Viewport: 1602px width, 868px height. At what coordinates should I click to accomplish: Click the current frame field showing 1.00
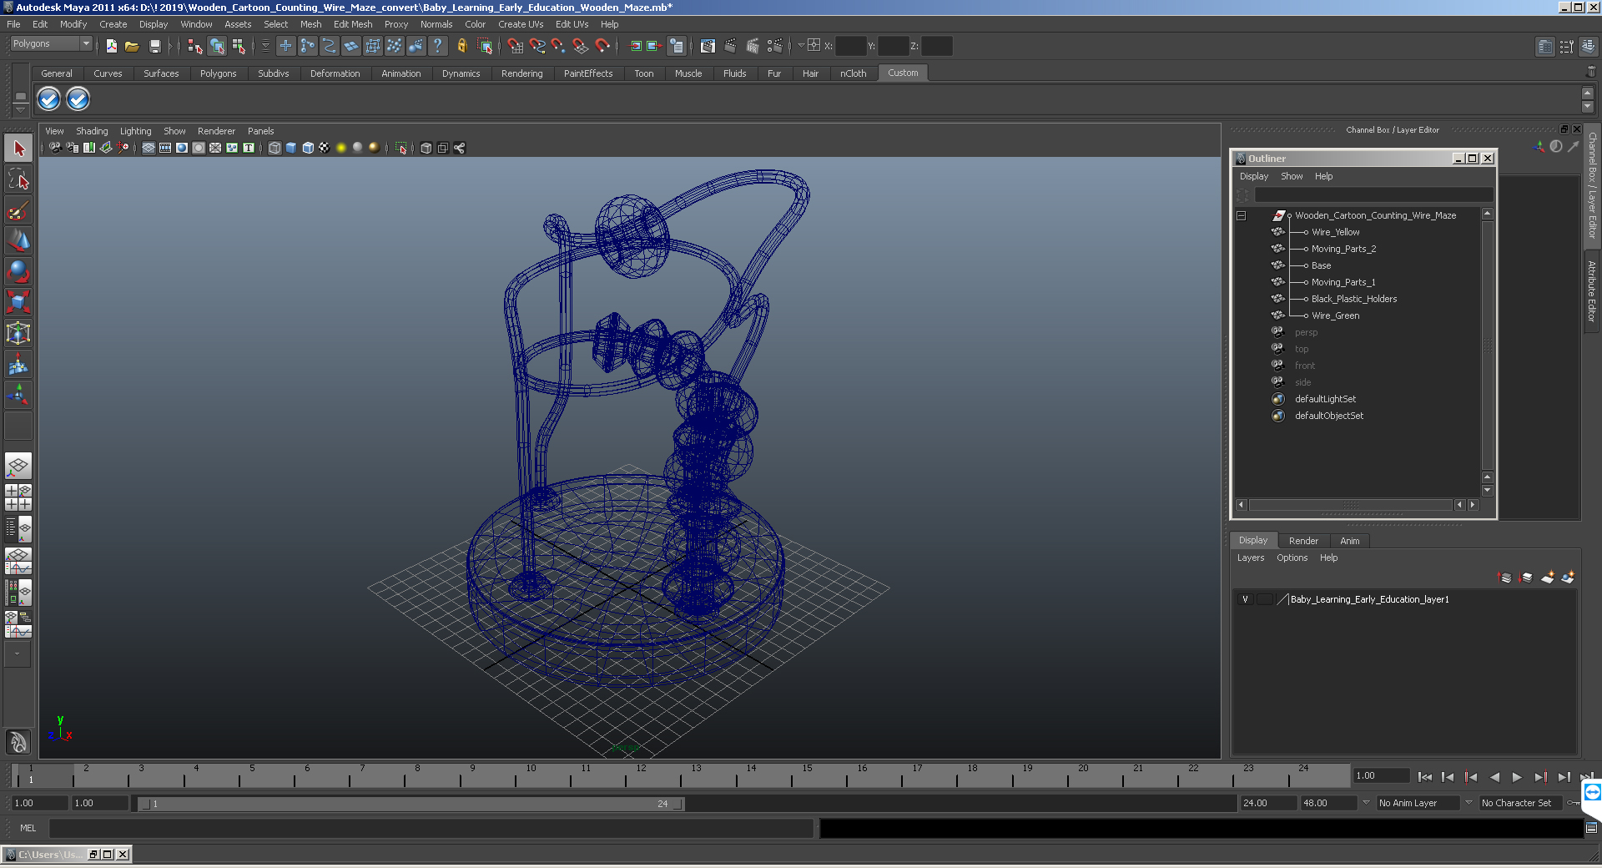click(1381, 775)
